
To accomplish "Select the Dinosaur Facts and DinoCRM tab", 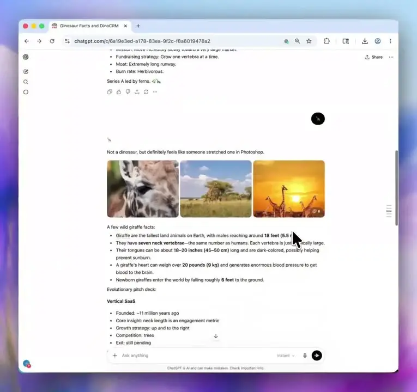I will click(89, 26).
